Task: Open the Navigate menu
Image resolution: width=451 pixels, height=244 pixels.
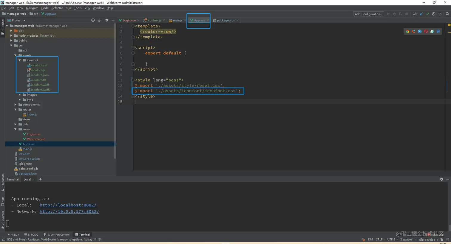Action: click(32, 8)
